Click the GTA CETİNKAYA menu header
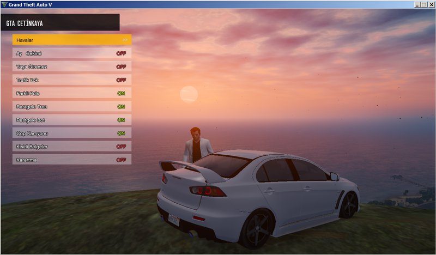436x255 pixels. (x=60, y=22)
